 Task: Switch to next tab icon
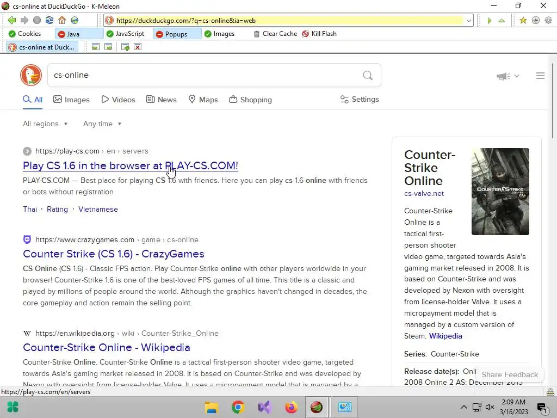[x=108, y=47]
